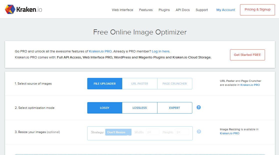Open the Don't Resize strategy dropdown
Image resolution: width=279 pixels, height=155 pixels.
point(118,132)
